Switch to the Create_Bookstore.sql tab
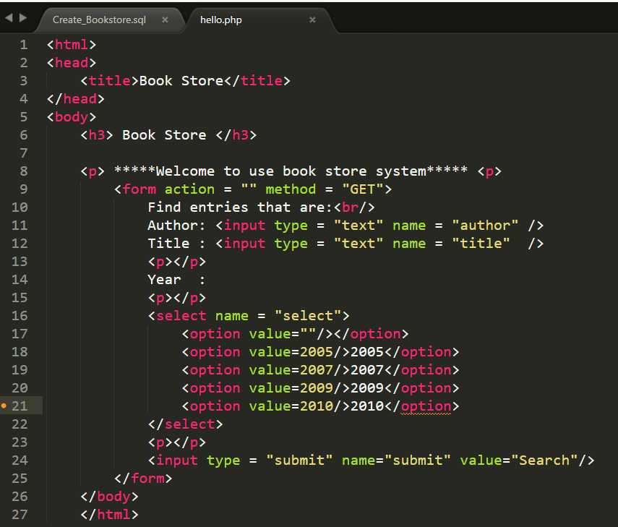 99,20
